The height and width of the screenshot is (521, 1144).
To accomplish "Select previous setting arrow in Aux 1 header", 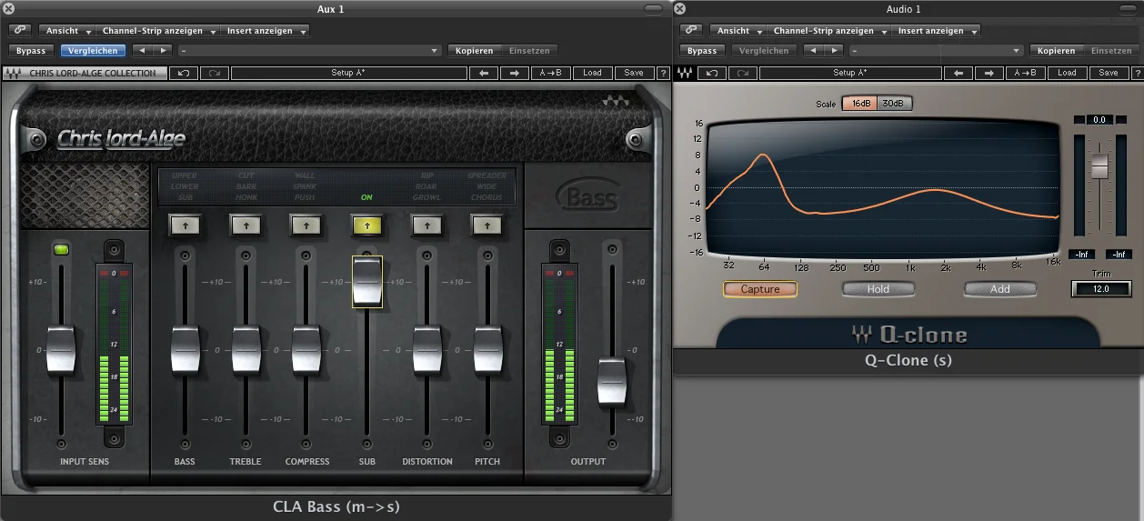I will point(142,51).
